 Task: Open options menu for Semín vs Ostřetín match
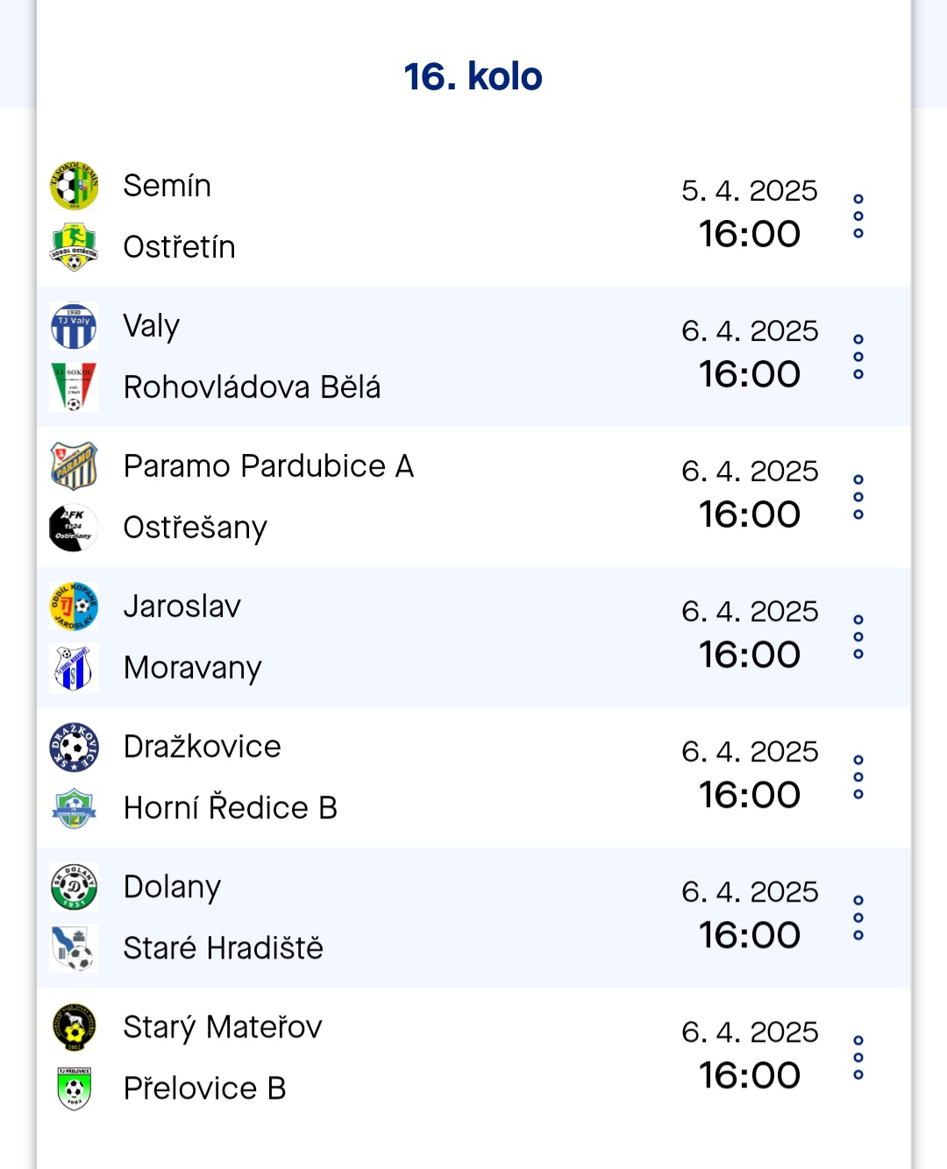click(x=858, y=216)
